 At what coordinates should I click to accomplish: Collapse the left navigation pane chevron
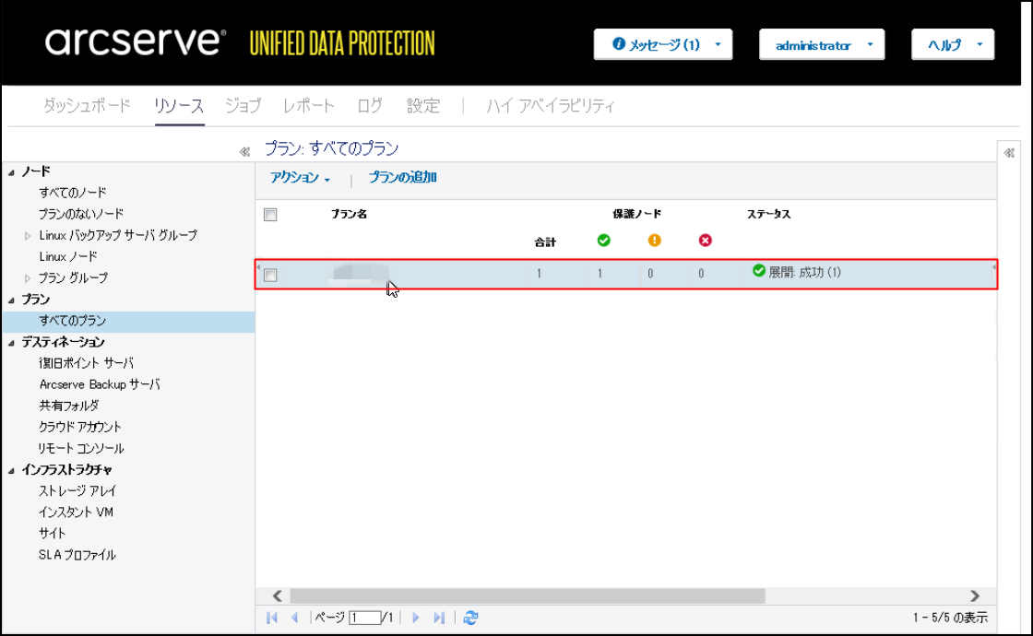click(x=244, y=152)
